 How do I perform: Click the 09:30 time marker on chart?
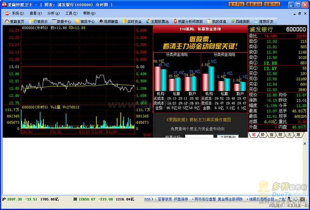click(x=26, y=132)
